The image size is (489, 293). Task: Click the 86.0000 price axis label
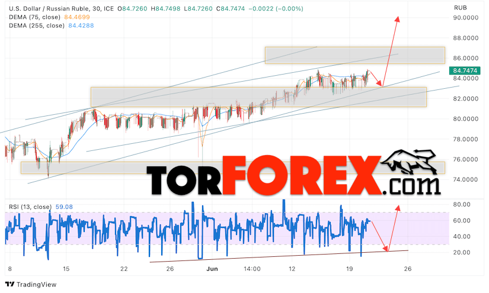465,58
